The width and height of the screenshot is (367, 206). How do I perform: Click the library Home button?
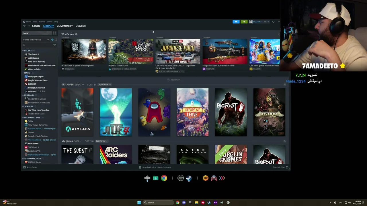pyautogui.click(x=37, y=33)
